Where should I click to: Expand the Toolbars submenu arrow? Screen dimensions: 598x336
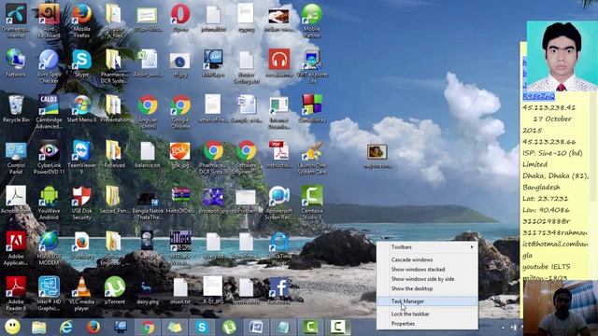(x=472, y=247)
